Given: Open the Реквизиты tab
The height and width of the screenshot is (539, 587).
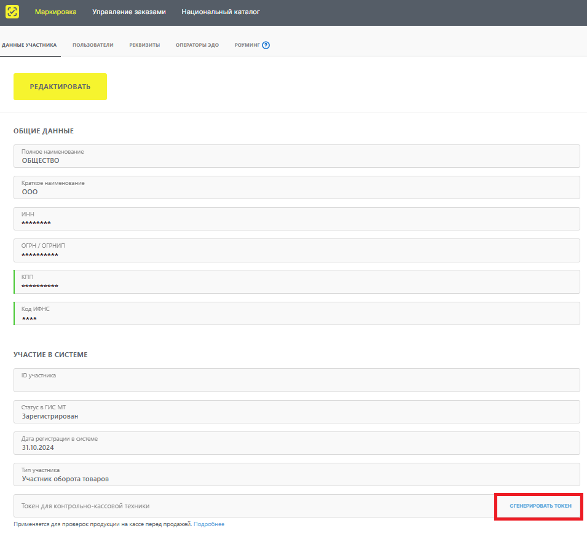Looking at the screenshot, I should [x=144, y=45].
